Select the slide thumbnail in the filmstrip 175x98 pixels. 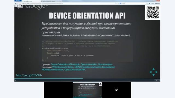point(87,90)
